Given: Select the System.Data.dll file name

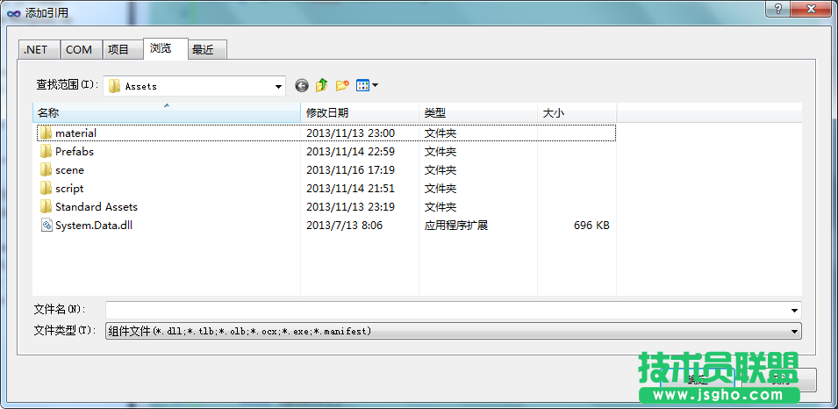Looking at the screenshot, I should click(94, 225).
